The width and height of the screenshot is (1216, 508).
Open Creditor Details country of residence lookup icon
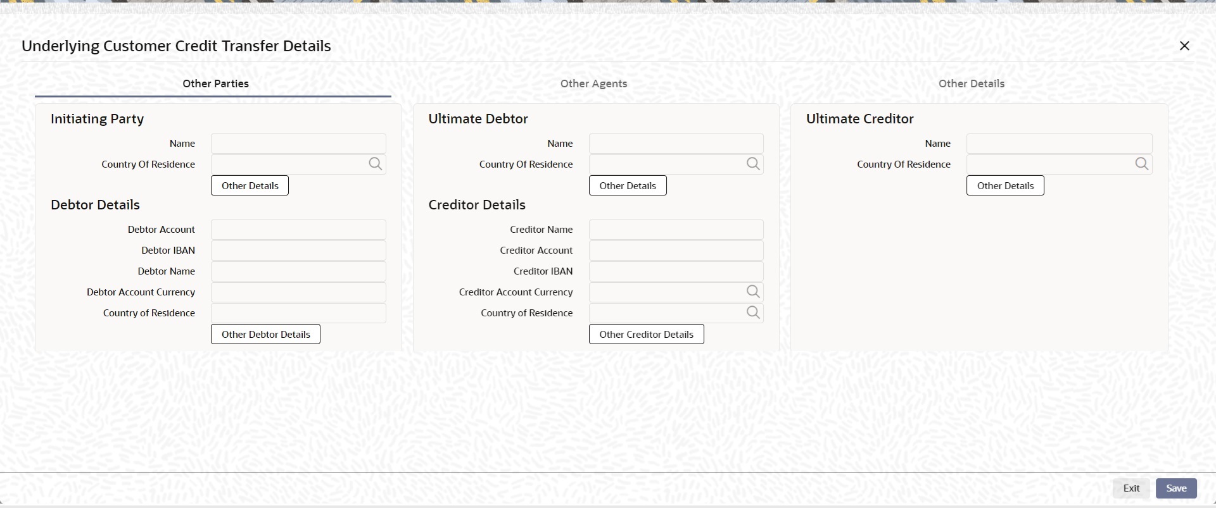tap(753, 313)
